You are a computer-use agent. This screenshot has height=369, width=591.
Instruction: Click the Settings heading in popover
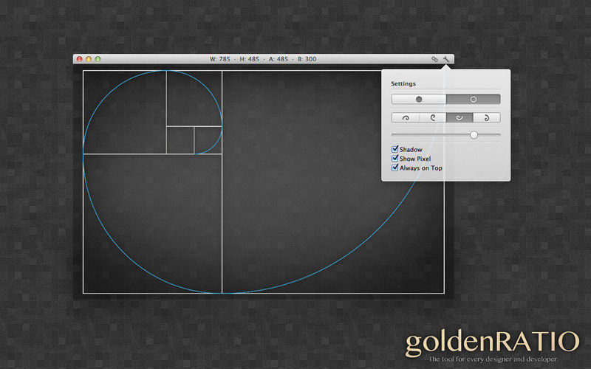403,83
